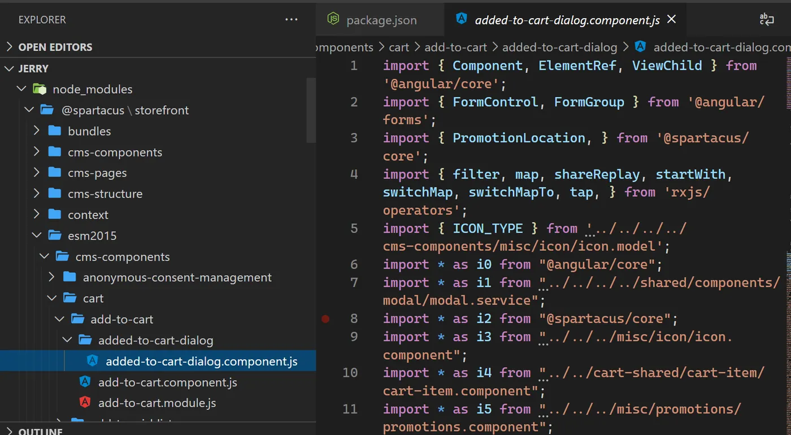Click the translate icon in editor toolbar

(x=767, y=20)
